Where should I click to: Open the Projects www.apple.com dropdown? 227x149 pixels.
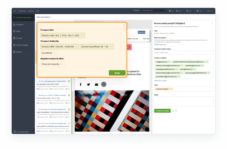[x=153, y=10]
